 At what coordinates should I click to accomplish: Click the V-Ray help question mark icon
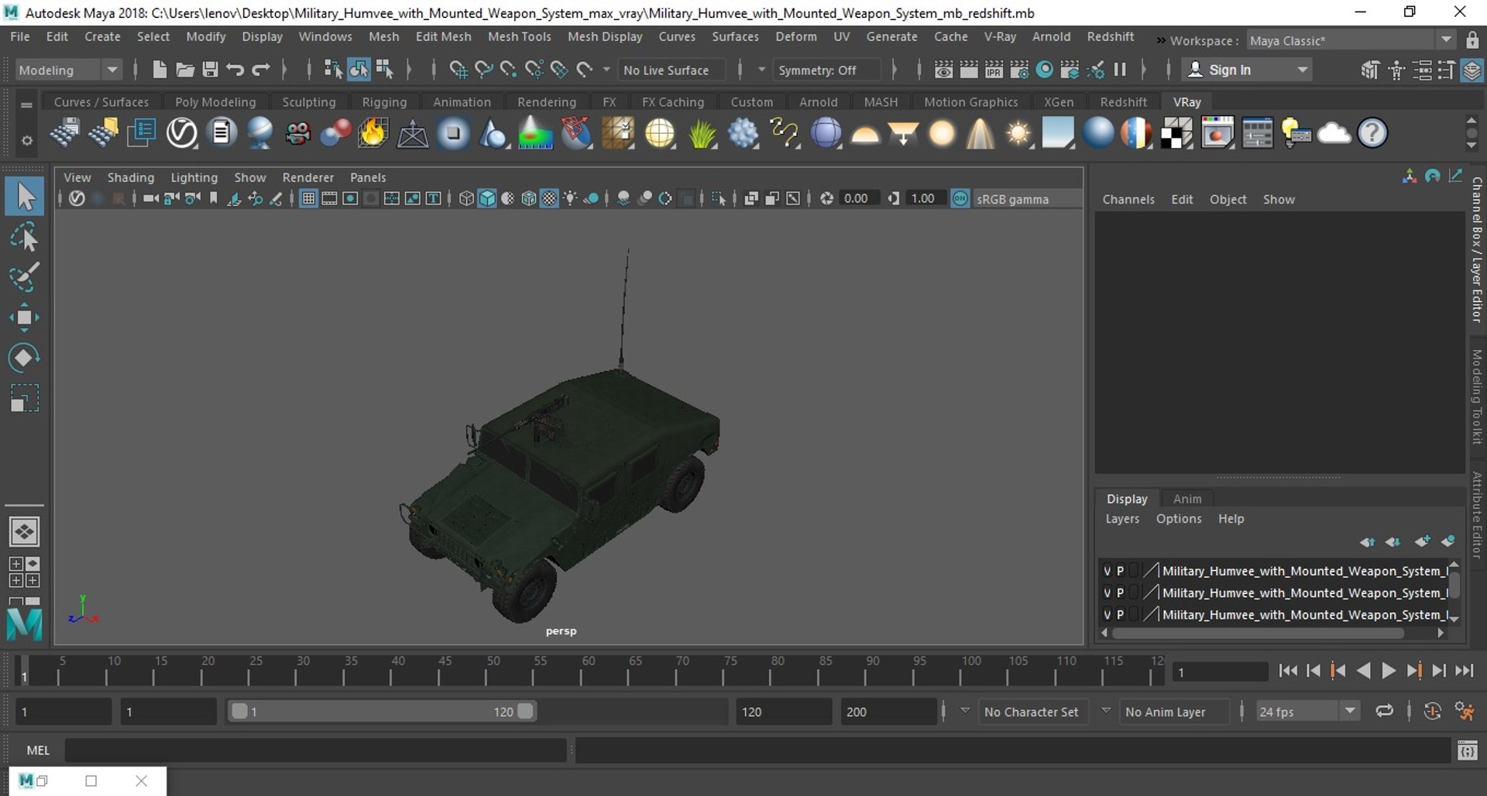[1372, 133]
